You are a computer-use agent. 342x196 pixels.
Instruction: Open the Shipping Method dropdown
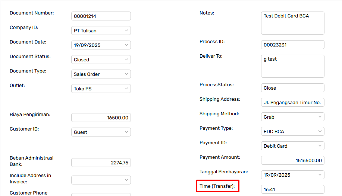pyautogui.click(x=292, y=117)
